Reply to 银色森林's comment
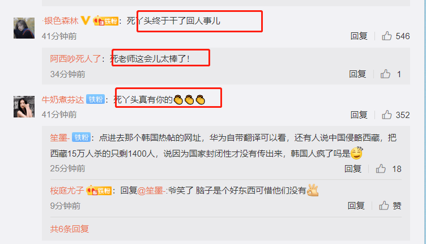426x244 pixels. point(359,36)
